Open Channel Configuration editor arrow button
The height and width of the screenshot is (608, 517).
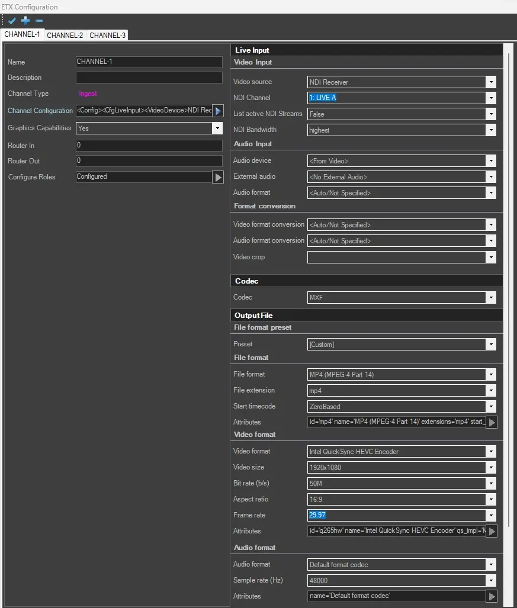pos(218,111)
